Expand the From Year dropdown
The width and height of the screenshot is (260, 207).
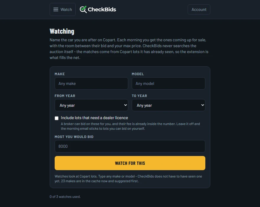click(91, 105)
